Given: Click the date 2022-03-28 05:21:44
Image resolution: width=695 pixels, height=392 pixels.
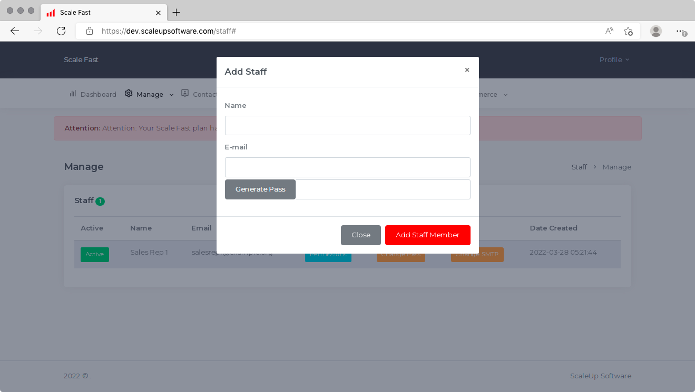Looking at the screenshot, I should tap(563, 252).
